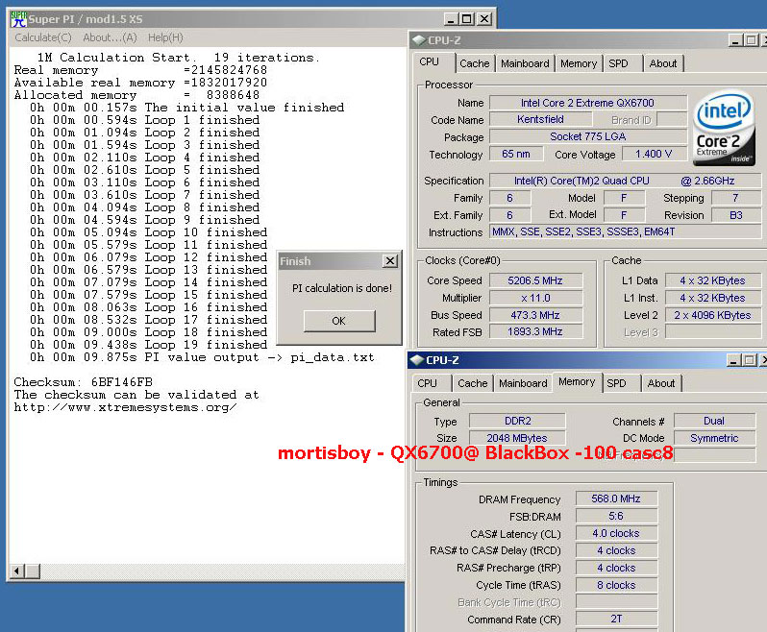Click the Name field showing Intel Core 2 Extreme QX6700
The width and height of the screenshot is (767, 632).
point(587,103)
